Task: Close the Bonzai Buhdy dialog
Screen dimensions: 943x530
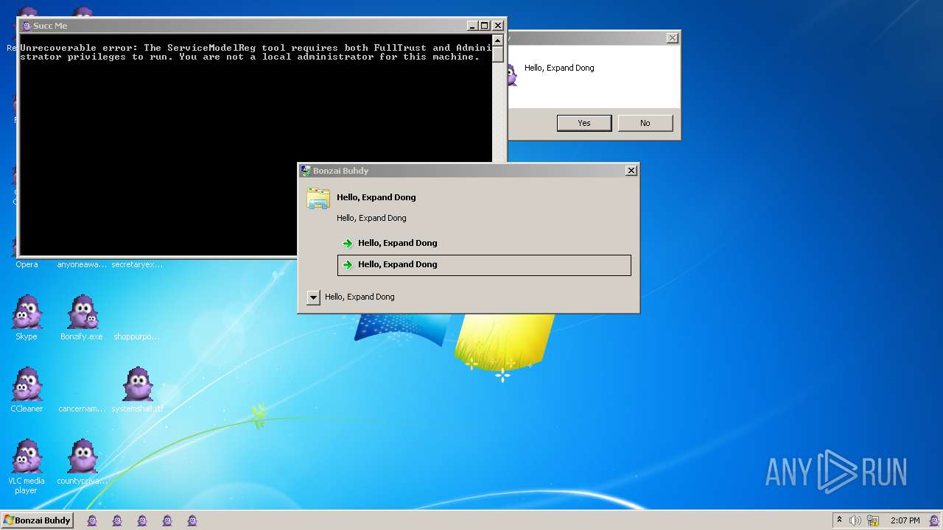Action: click(x=631, y=170)
